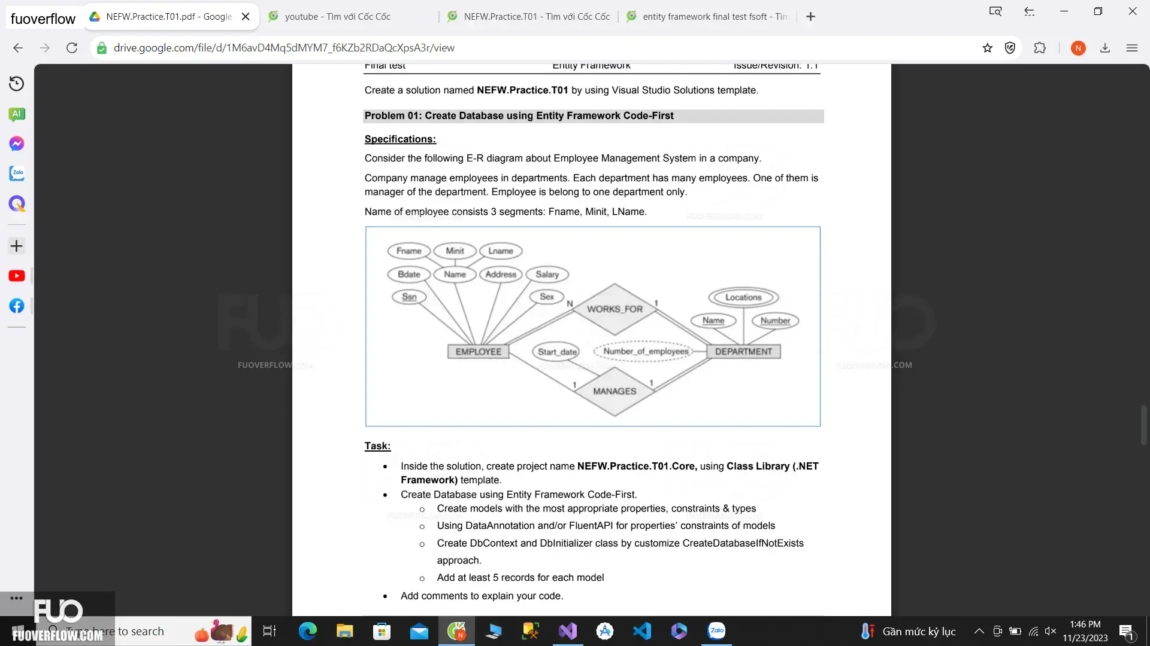Open notification center

pyautogui.click(x=1126, y=631)
